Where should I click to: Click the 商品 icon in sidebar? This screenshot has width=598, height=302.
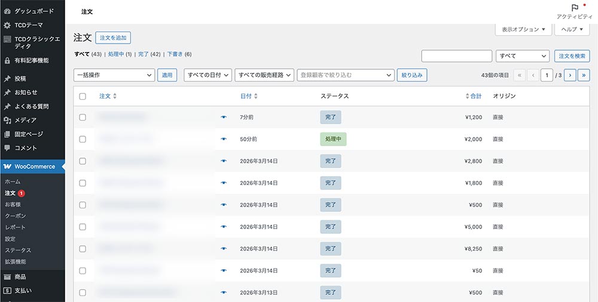7,277
